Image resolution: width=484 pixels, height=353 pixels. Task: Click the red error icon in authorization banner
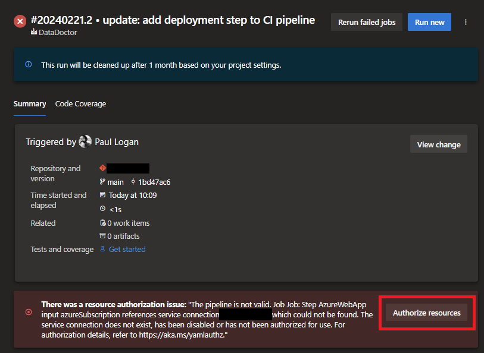coord(29,312)
